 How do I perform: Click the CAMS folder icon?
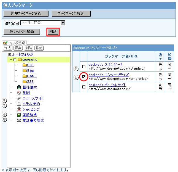[x=25, y=76]
